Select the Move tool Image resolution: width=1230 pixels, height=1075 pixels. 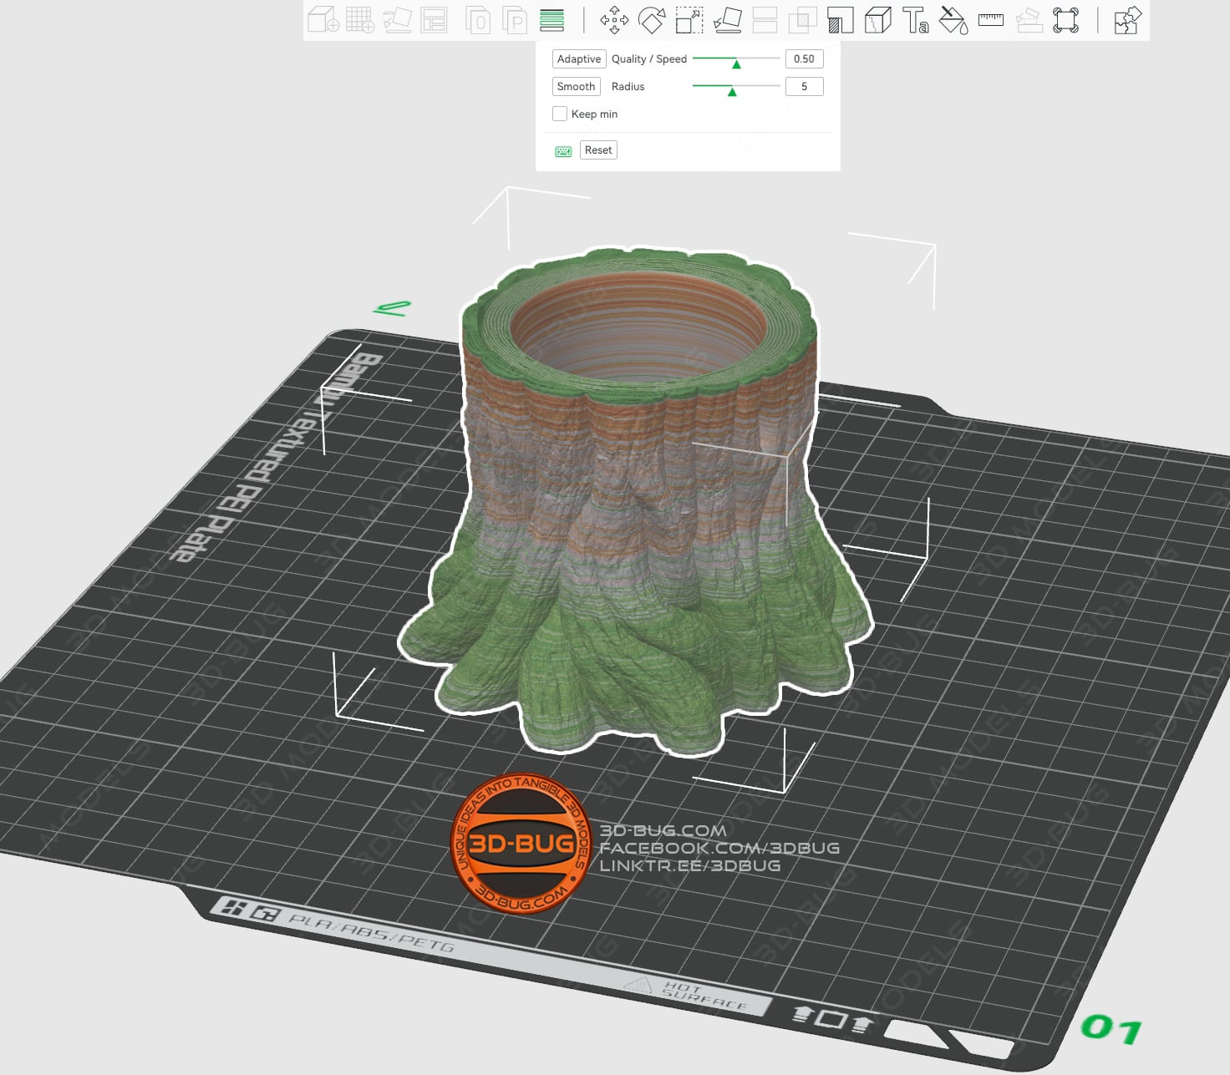(x=614, y=20)
